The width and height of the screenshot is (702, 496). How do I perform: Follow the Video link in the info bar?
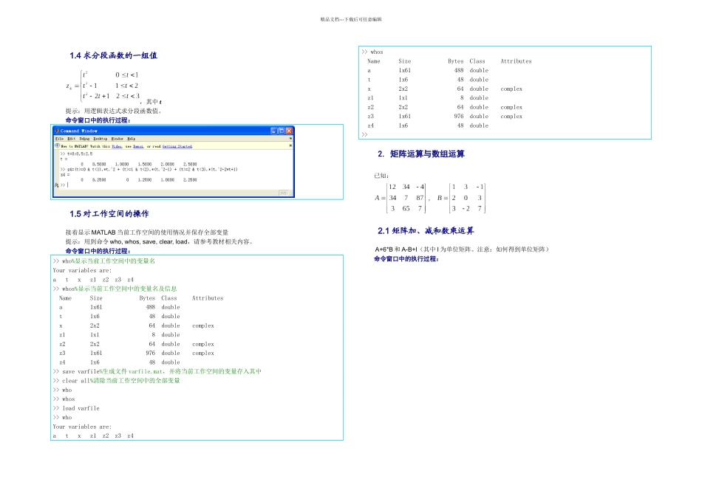[117, 146]
